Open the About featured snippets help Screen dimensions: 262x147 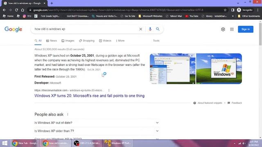pos(208,103)
